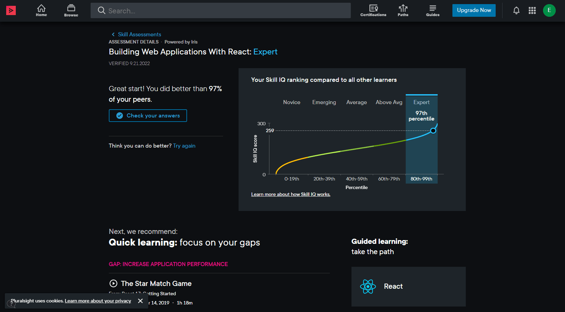Open Learn more about how Skill IQ works
Image resolution: width=565 pixels, height=312 pixels.
click(x=291, y=194)
